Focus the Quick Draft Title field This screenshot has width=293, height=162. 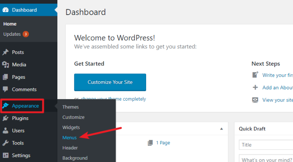coord(266,145)
